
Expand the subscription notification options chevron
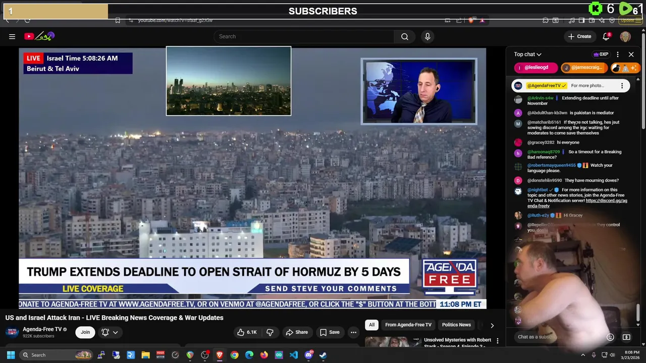coord(116,332)
